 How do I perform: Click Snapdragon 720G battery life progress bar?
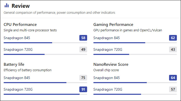[x=45, y=94]
